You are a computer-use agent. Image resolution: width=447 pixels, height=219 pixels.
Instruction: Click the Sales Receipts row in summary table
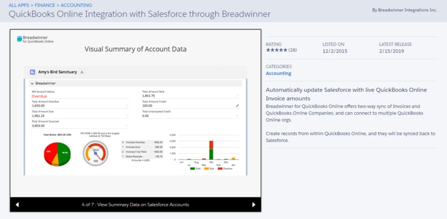pos(142,157)
